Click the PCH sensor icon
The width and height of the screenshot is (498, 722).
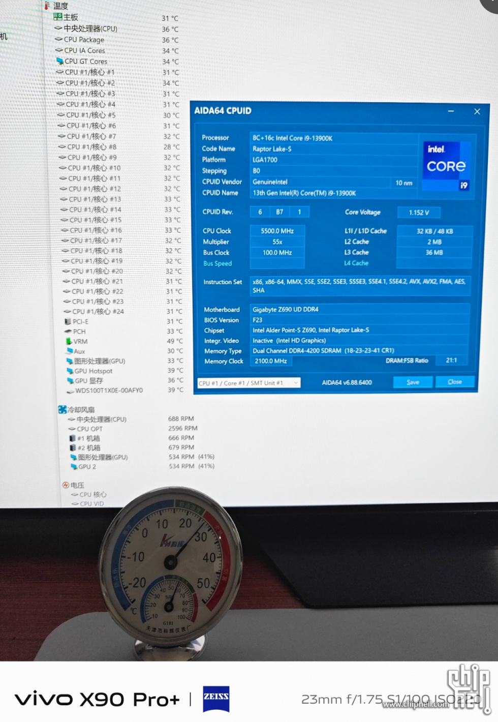68,331
